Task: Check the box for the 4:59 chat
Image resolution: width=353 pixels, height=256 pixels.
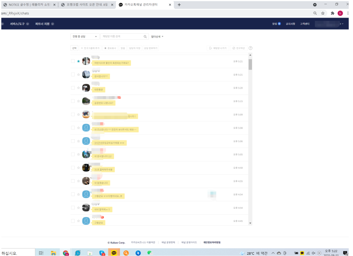Action: (x=73, y=168)
